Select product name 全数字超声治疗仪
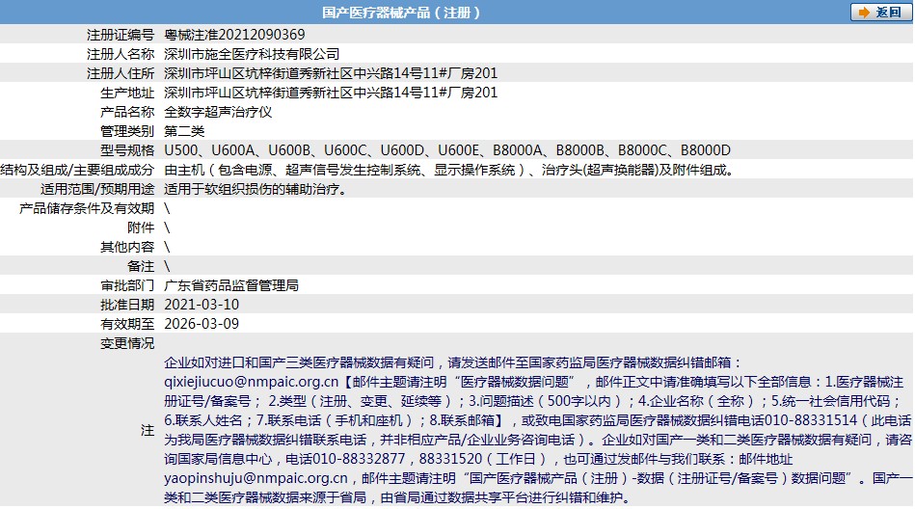The width and height of the screenshot is (915, 509). pyautogui.click(x=218, y=112)
